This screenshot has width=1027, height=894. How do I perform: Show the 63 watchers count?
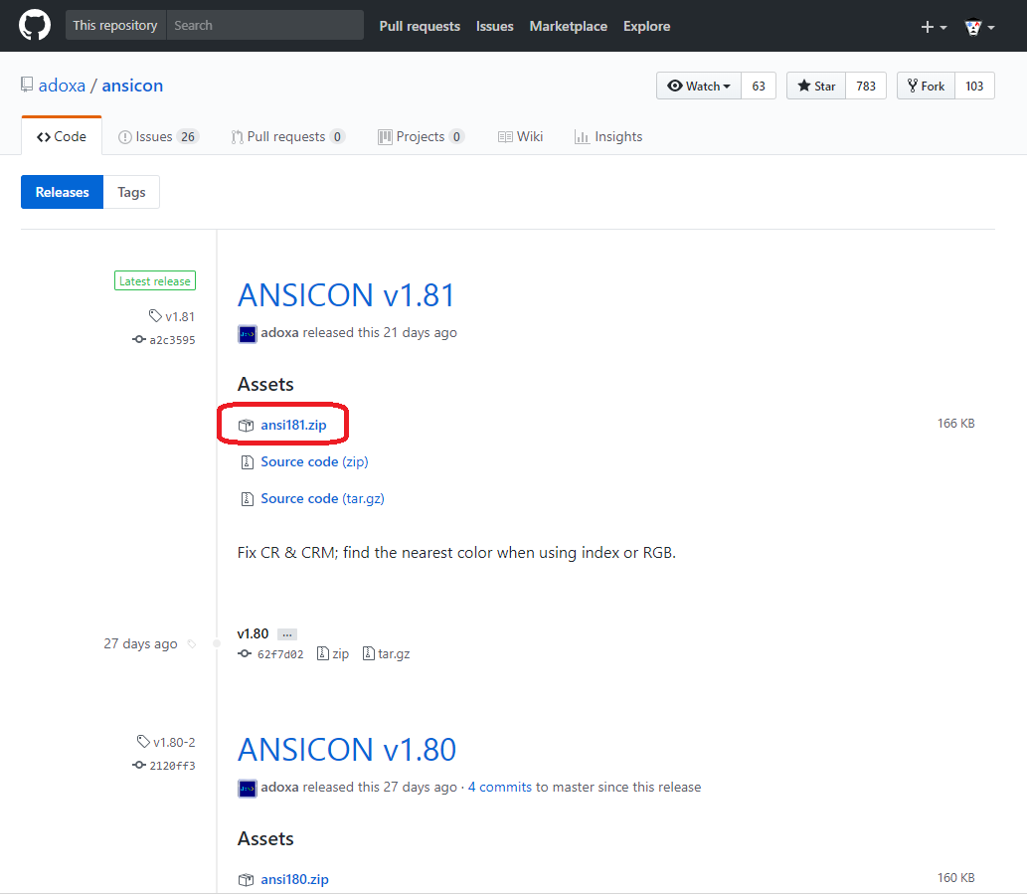759,86
